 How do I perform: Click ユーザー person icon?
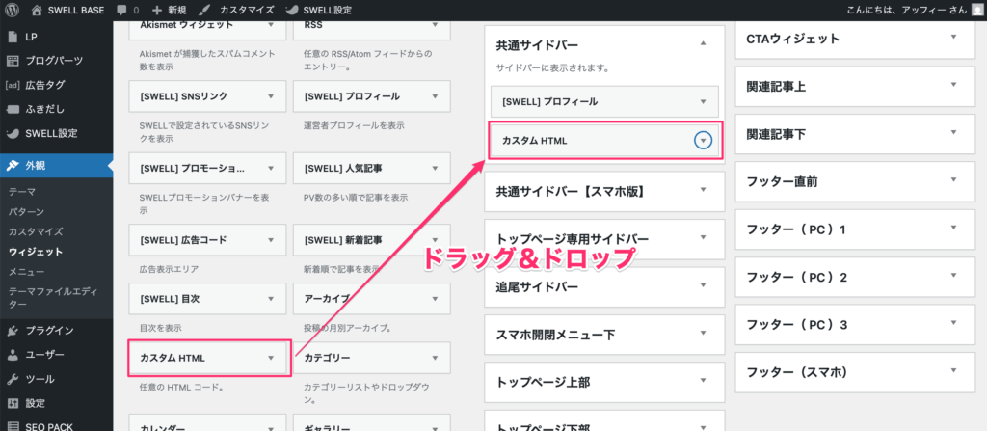(x=12, y=355)
